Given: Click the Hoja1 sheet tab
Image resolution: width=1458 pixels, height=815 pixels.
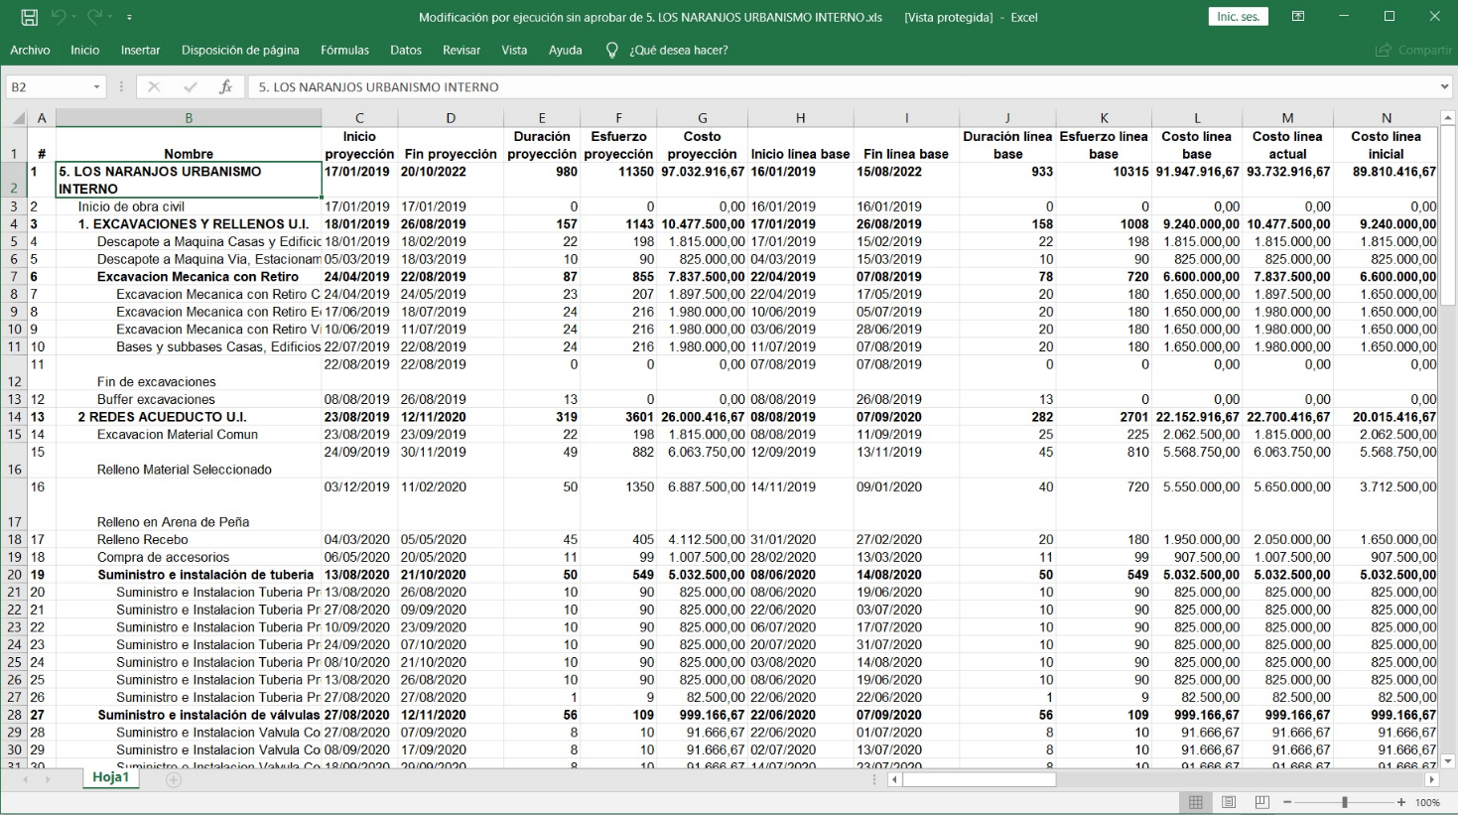Looking at the screenshot, I should point(111,778).
